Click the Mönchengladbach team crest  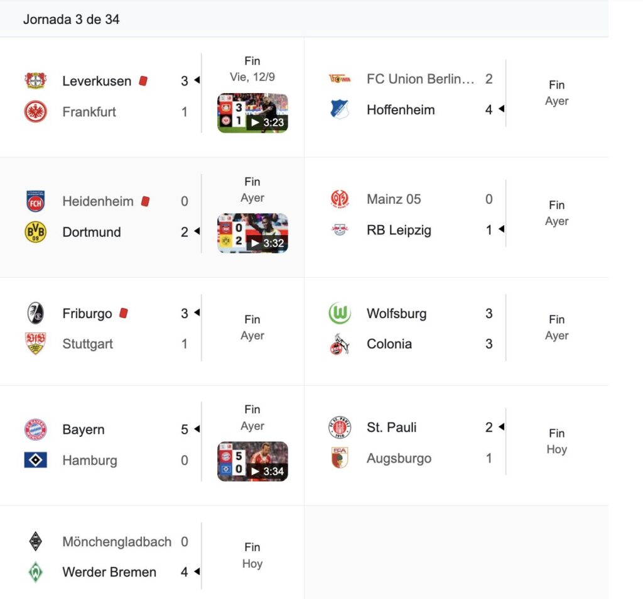[x=35, y=542]
